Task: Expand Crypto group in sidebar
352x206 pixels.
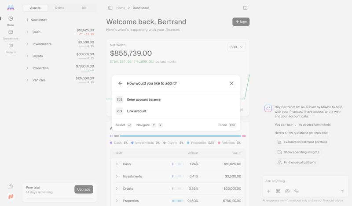Action: pos(27,56)
